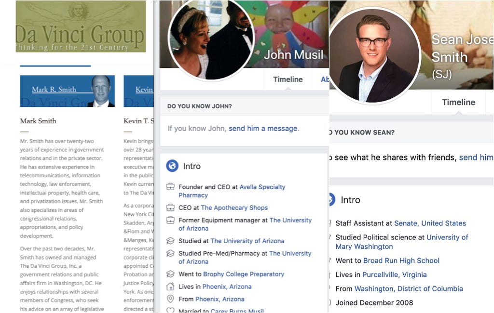Screen dimensions: 494x313
Task: Click the Purcellville, Virginia link
Action: [x=395, y=274]
